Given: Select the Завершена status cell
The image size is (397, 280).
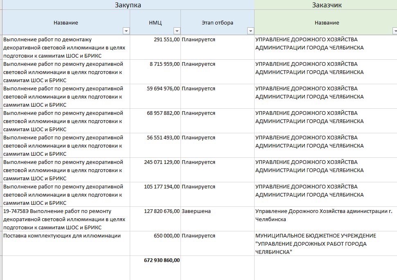Looking at the screenshot, I should [x=217, y=219].
